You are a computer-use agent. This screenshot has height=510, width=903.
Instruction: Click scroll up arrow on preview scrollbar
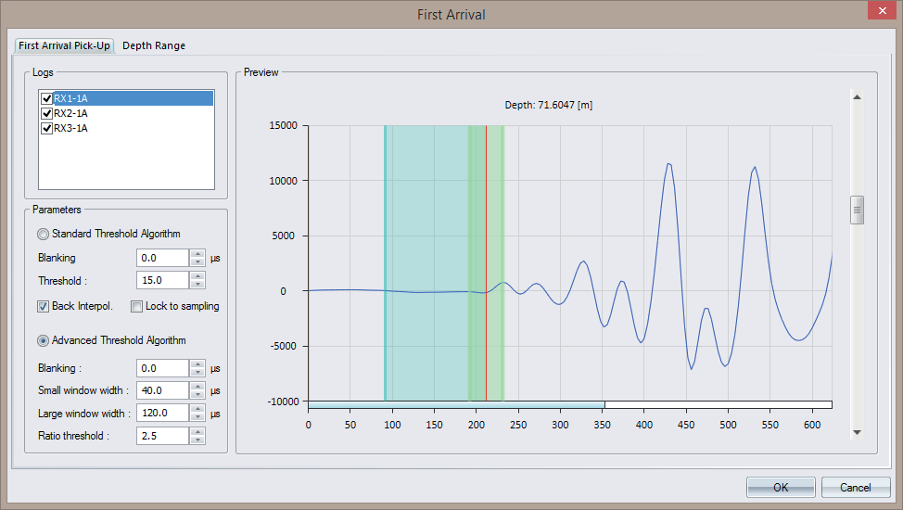tap(858, 97)
